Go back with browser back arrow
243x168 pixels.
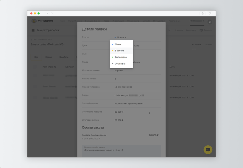[48, 13]
